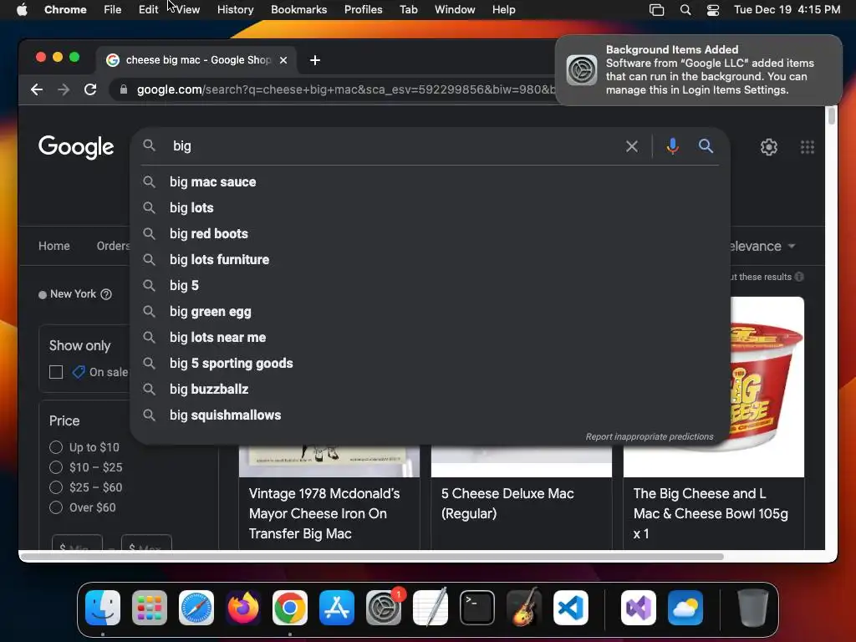Open the Window menu

pos(455,10)
